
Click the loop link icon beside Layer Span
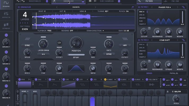click(59, 42)
